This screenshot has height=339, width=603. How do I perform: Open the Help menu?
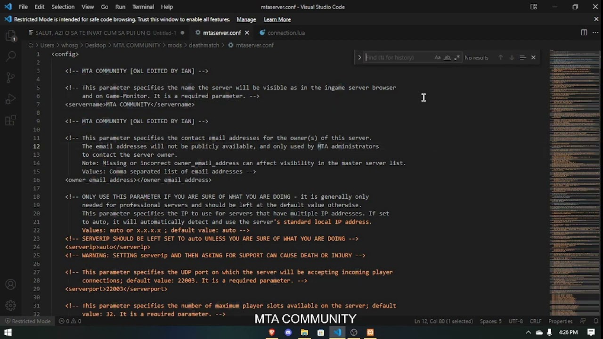point(167,7)
